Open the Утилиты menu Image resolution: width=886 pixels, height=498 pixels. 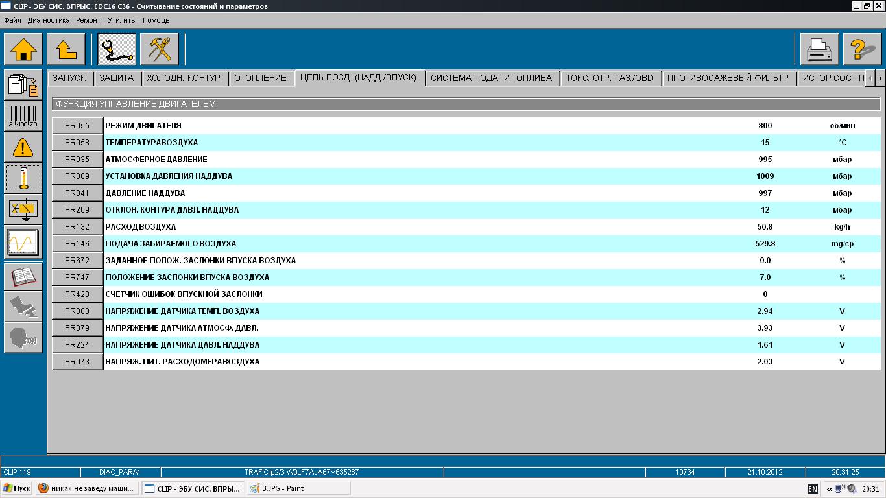[122, 20]
